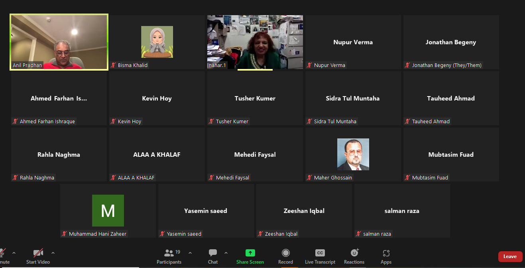The height and width of the screenshot is (268, 525).
Task: Open the Apps icon in toolbar
Action: click(x=386, y=253)
